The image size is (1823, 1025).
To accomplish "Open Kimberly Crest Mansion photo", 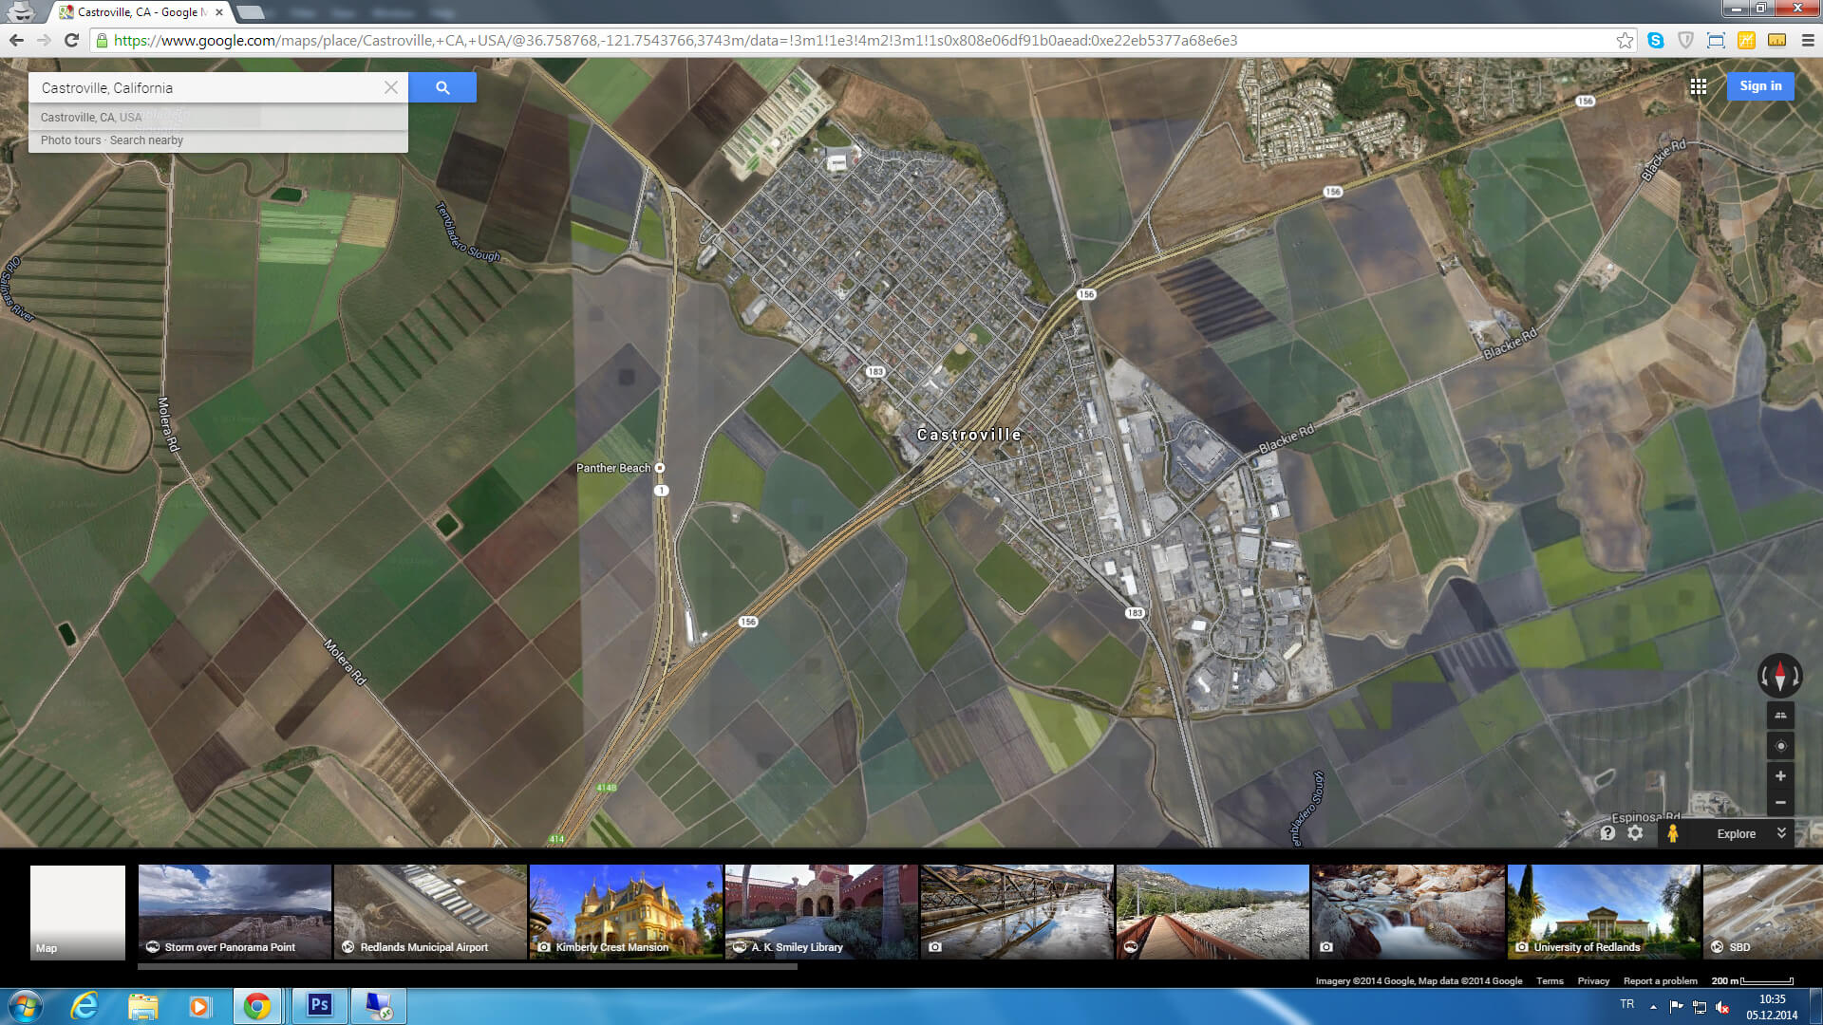I will click(626, 911).
